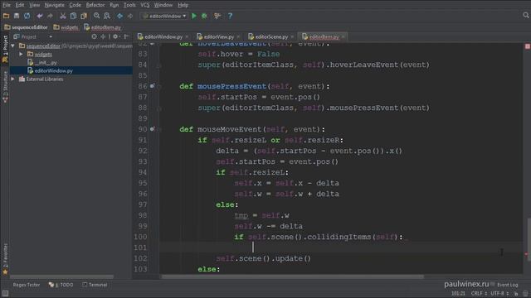Open Settings from the wrench toolbar icon
The width and height of the screenshot is (531, 298).
[217, 16]
